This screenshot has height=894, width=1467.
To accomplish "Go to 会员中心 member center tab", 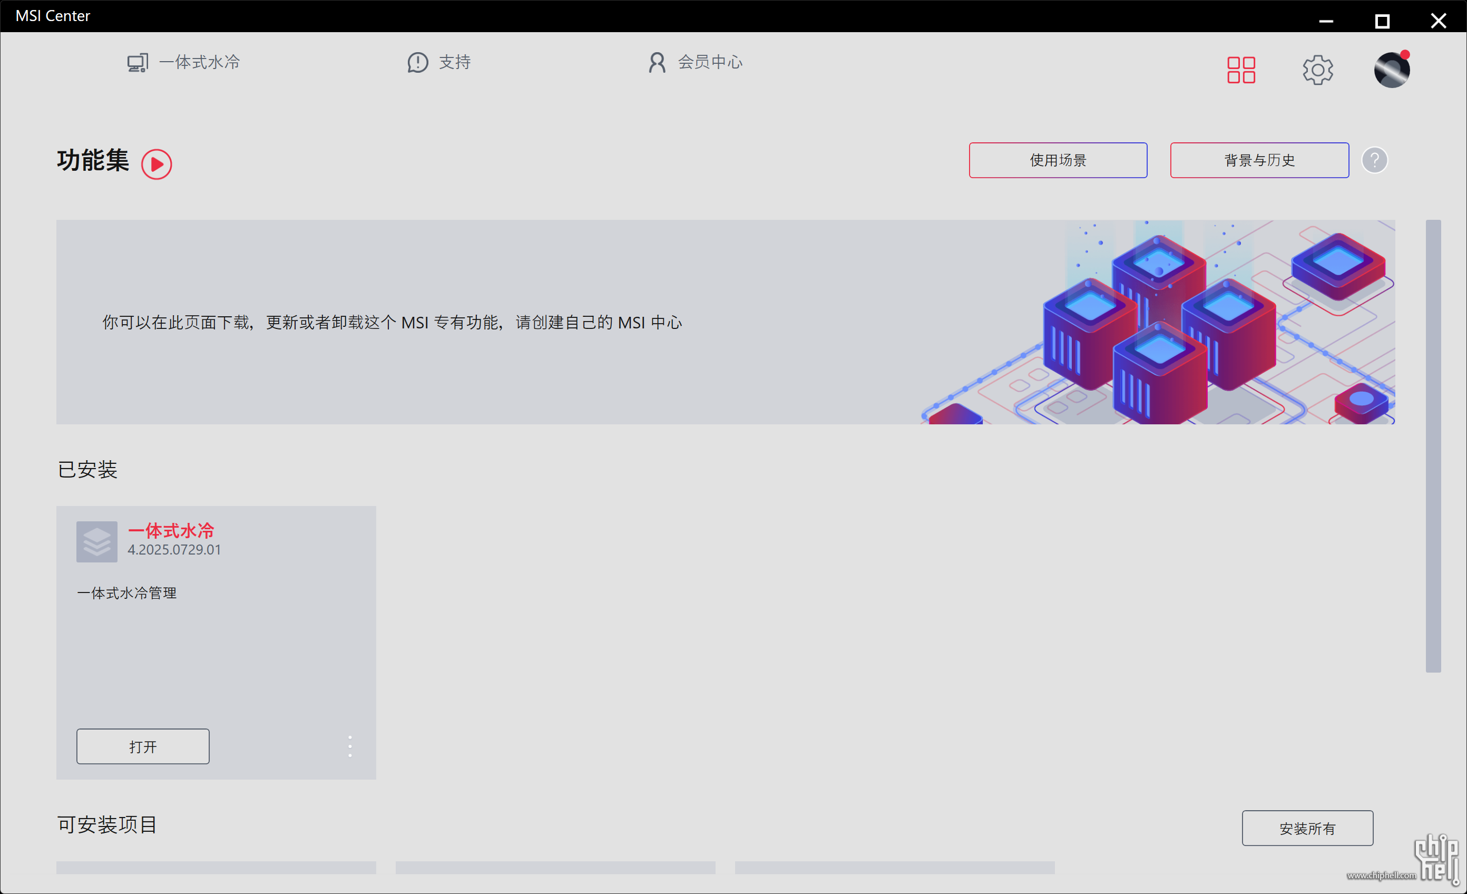I will click(695, 62).
